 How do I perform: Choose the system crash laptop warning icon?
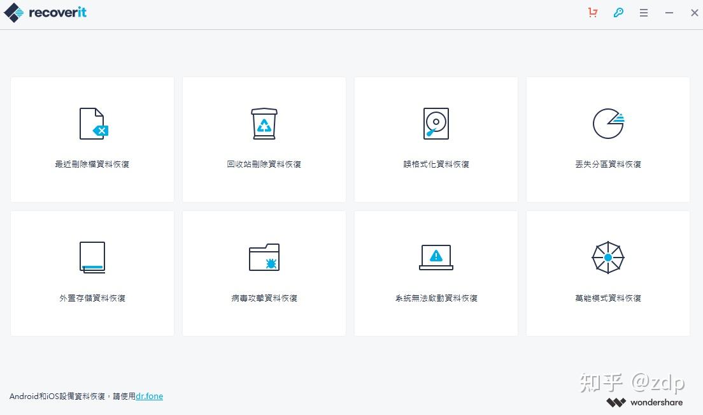coord(436,258)
